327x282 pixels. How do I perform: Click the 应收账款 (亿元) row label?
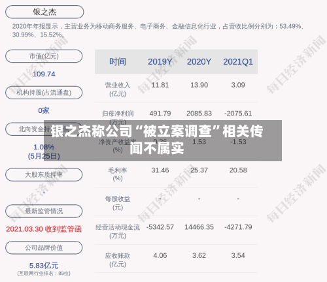pos(118,260)
